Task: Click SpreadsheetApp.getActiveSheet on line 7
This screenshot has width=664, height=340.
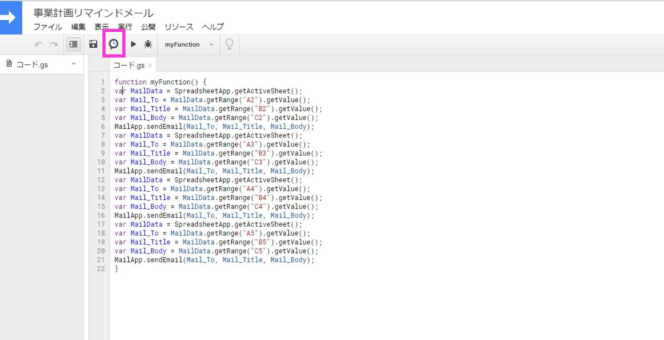Action: (232, 135)
